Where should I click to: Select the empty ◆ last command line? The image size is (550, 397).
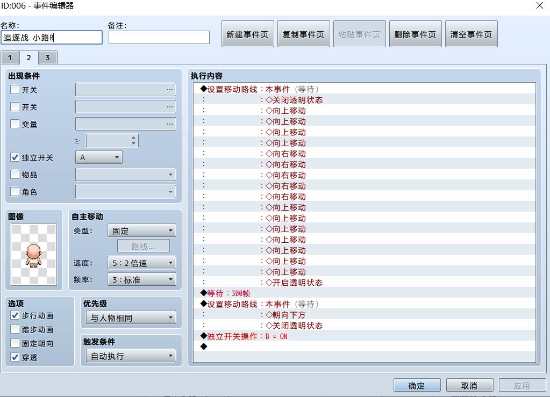[365, 347]
